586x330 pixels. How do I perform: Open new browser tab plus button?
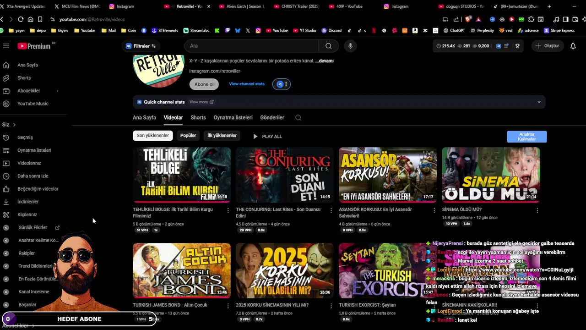[x=549, y=6]
